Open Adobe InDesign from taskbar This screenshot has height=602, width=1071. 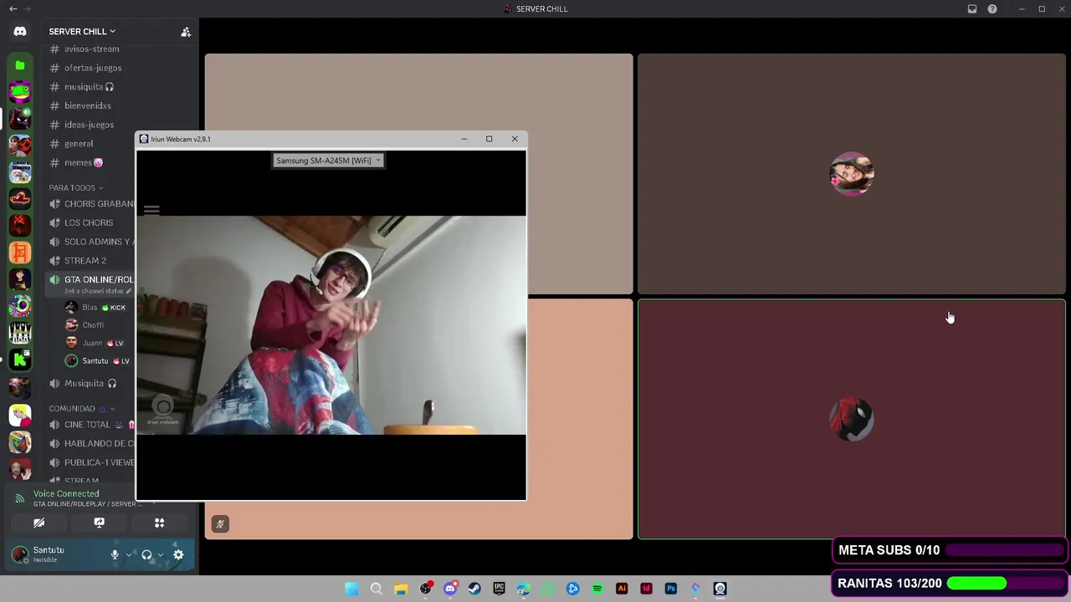tap(646, 589)
